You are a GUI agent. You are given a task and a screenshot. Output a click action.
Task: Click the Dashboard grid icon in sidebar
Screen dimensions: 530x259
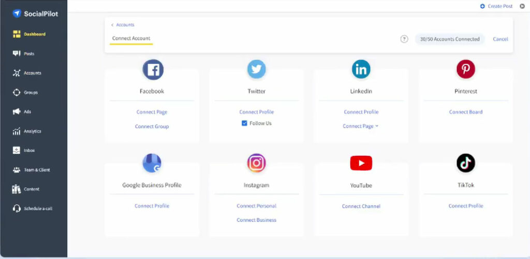pos(17,34)
